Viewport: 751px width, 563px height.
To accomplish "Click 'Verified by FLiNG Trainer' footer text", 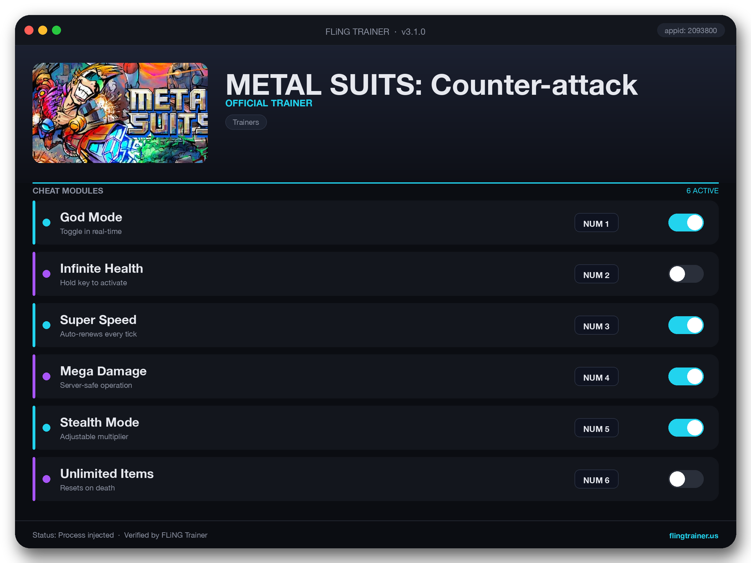I will (166, 535).
